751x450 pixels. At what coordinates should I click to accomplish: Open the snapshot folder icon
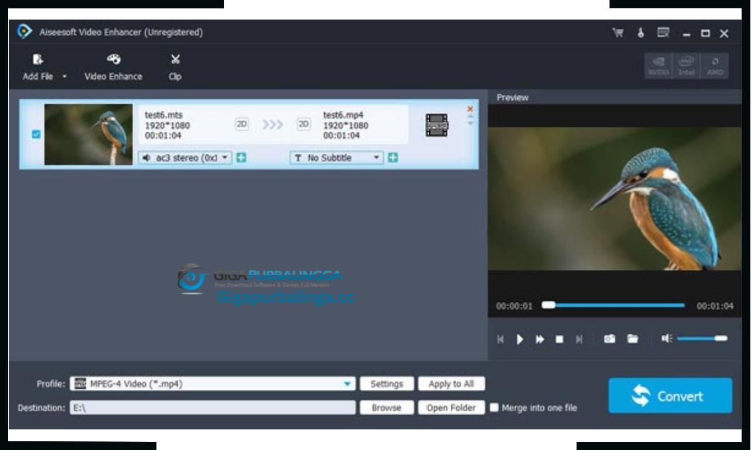[x=633, y=339]
